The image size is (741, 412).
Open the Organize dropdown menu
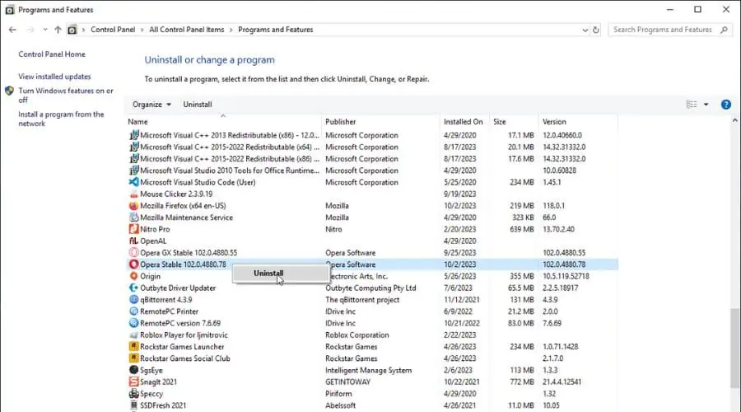(x=151, y=105)
